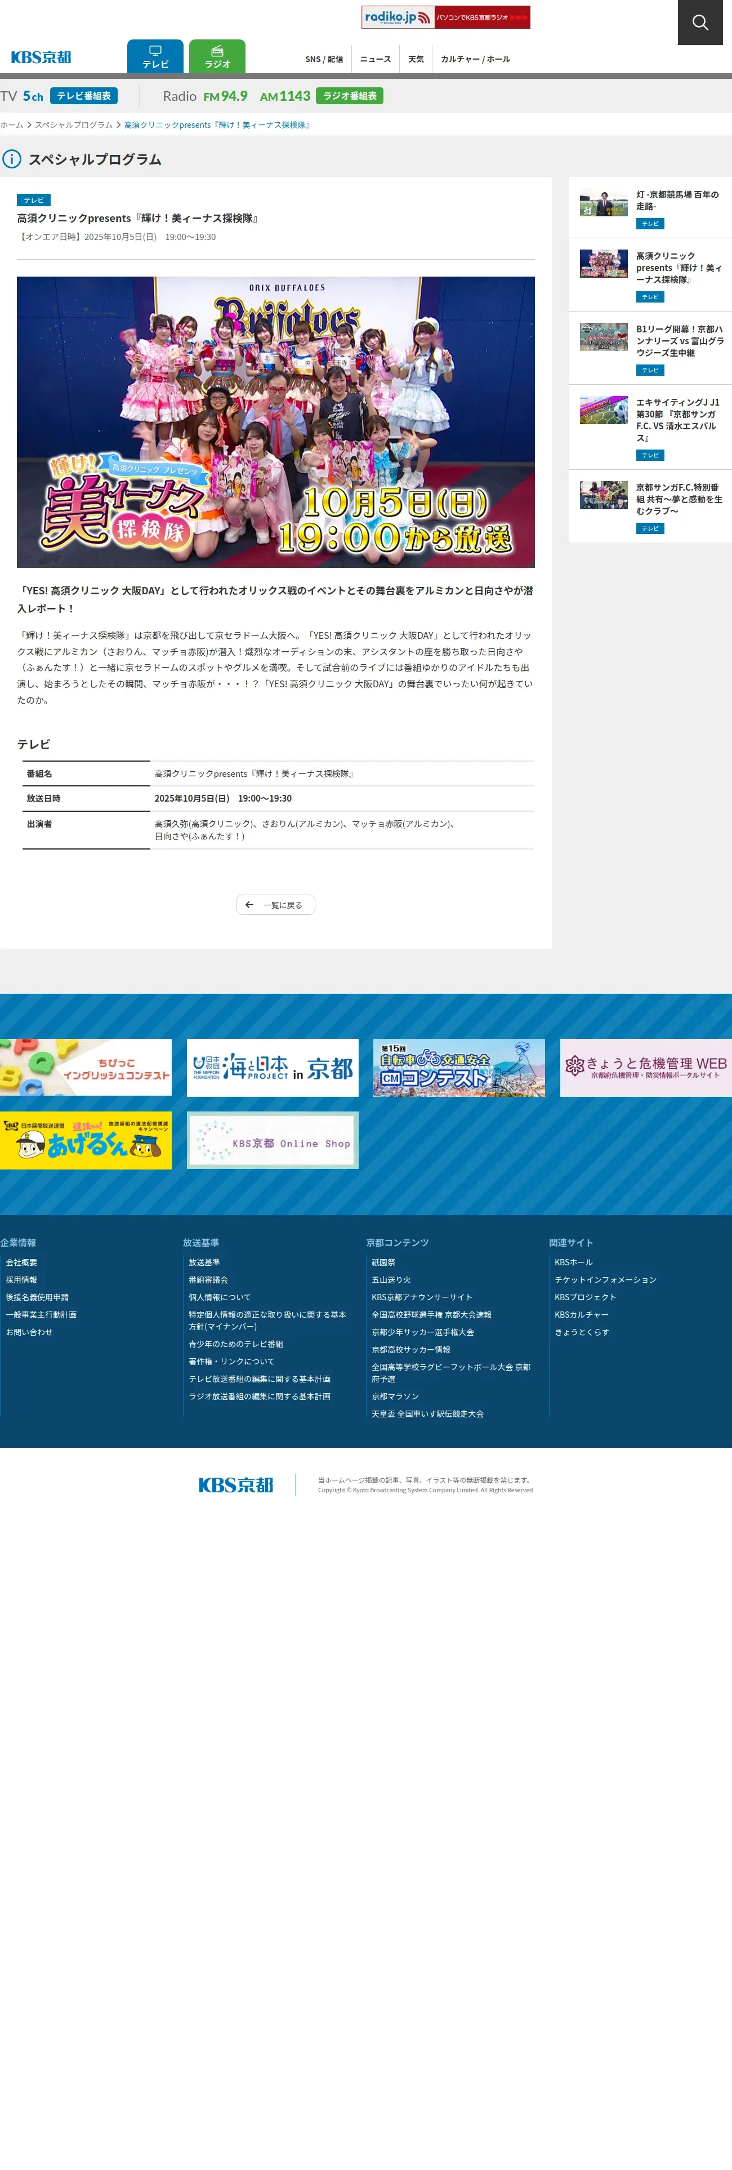Click 一覧に戻る back button
The image size is (732, 2170).
[275, 905]
